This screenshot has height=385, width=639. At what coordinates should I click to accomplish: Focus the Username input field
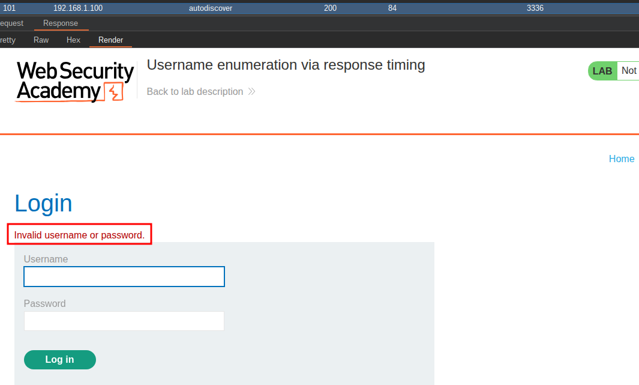(x=124, y=277)
